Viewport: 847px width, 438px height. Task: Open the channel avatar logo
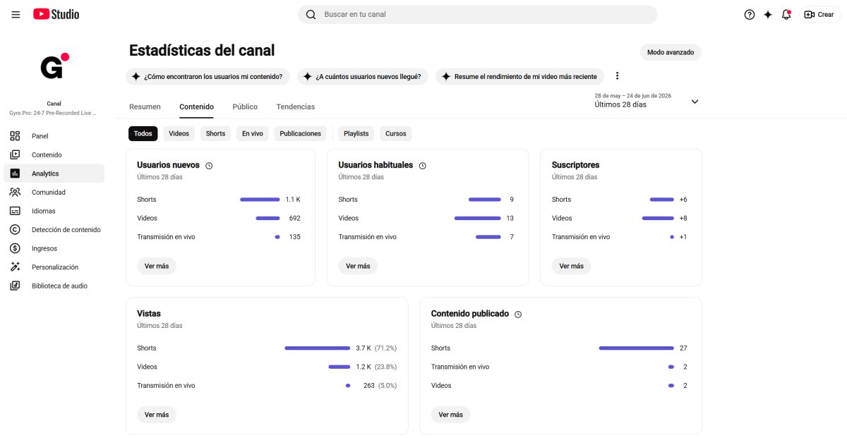[x=54, y=67]
